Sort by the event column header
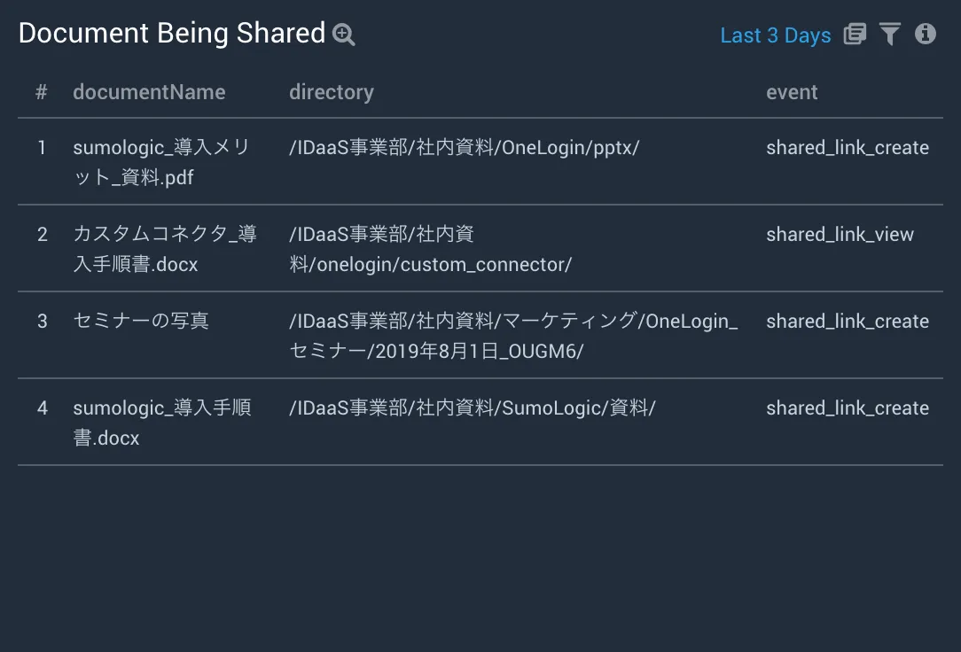Screen dimensions: 961x652 click(792, 92)
